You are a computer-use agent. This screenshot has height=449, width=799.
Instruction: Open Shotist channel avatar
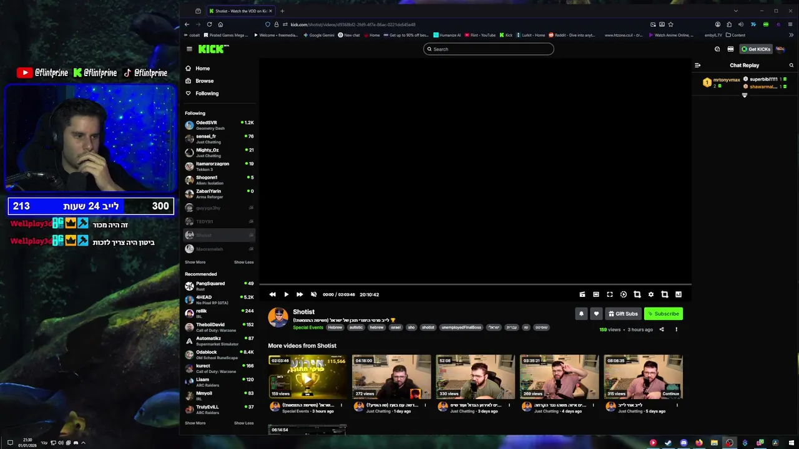[x=278, y=317]
